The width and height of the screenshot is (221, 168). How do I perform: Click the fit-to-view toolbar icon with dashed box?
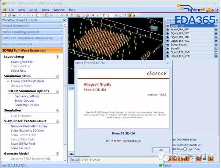tap(125, 15)
